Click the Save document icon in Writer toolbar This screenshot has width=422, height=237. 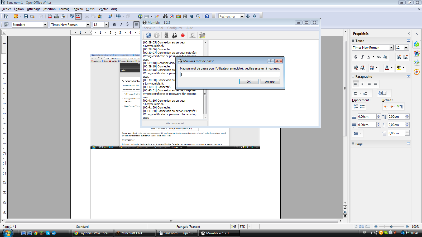pos(26,16)
